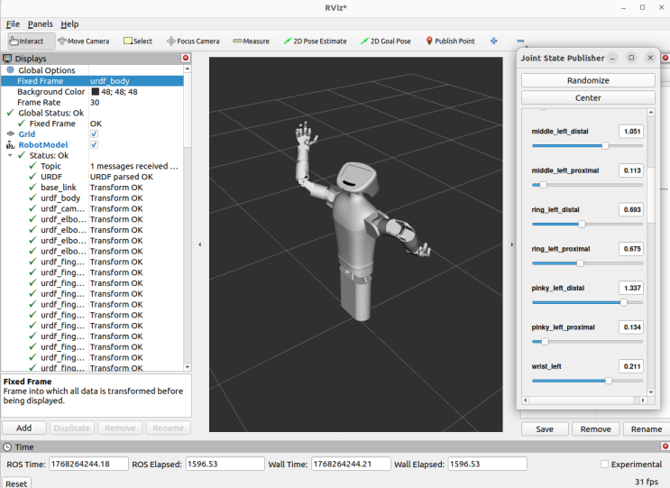
Task: Click the Global Options gear icon
Action: (x=10, y=69)
